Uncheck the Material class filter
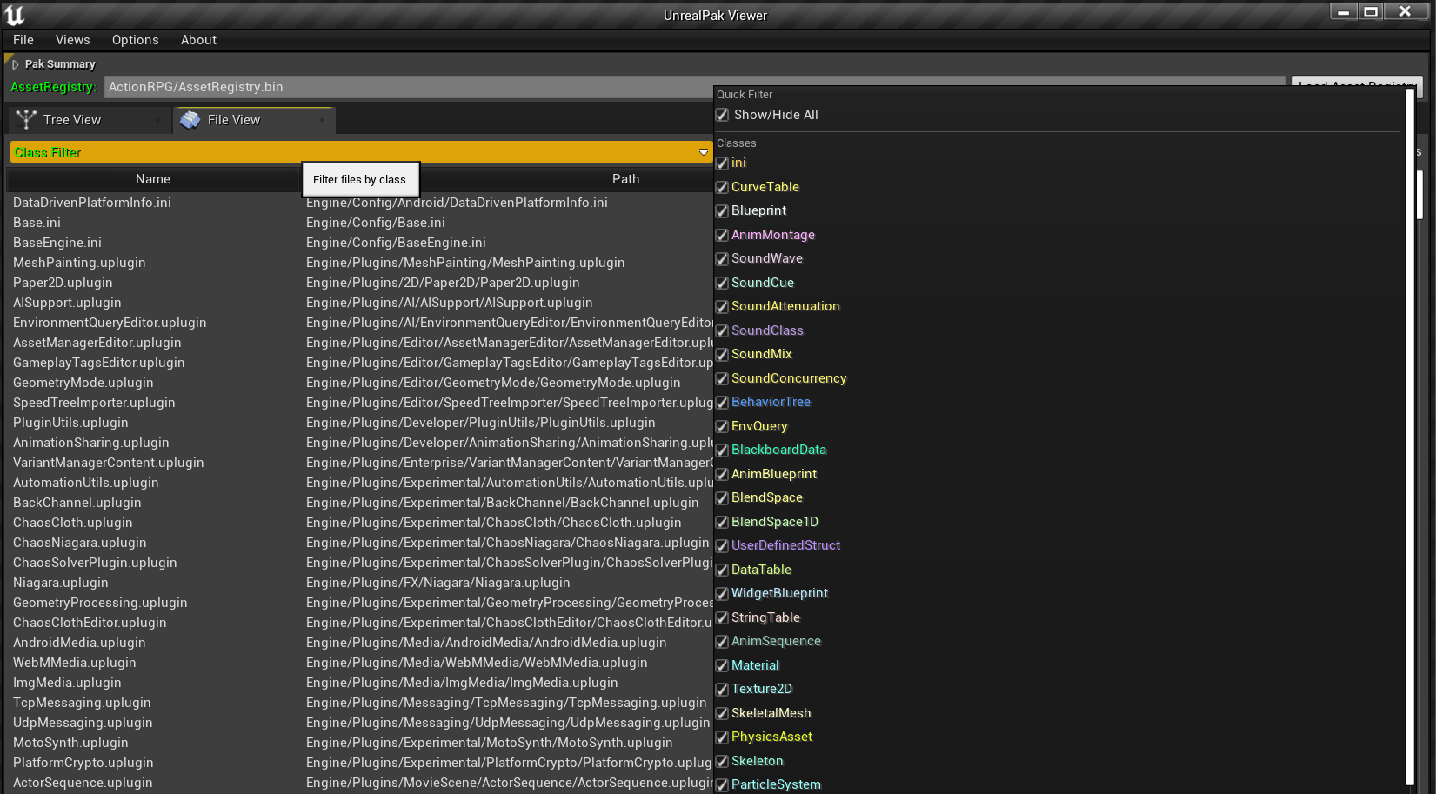The width and height of the screenshot is (1436, 794). pyautogui.click(x=722, y=665)
